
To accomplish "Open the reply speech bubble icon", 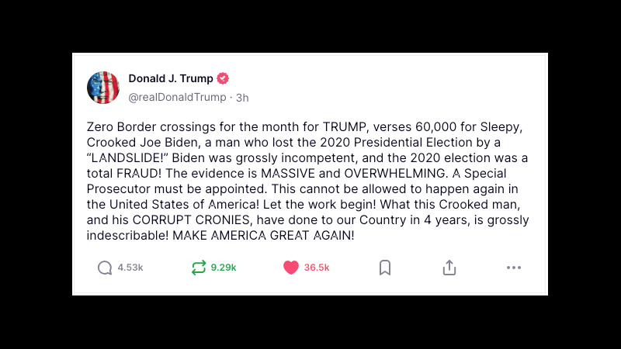I will [105, 268].
